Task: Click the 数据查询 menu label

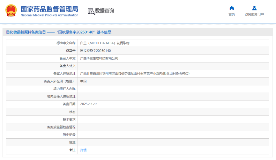Action: [104, 11]
